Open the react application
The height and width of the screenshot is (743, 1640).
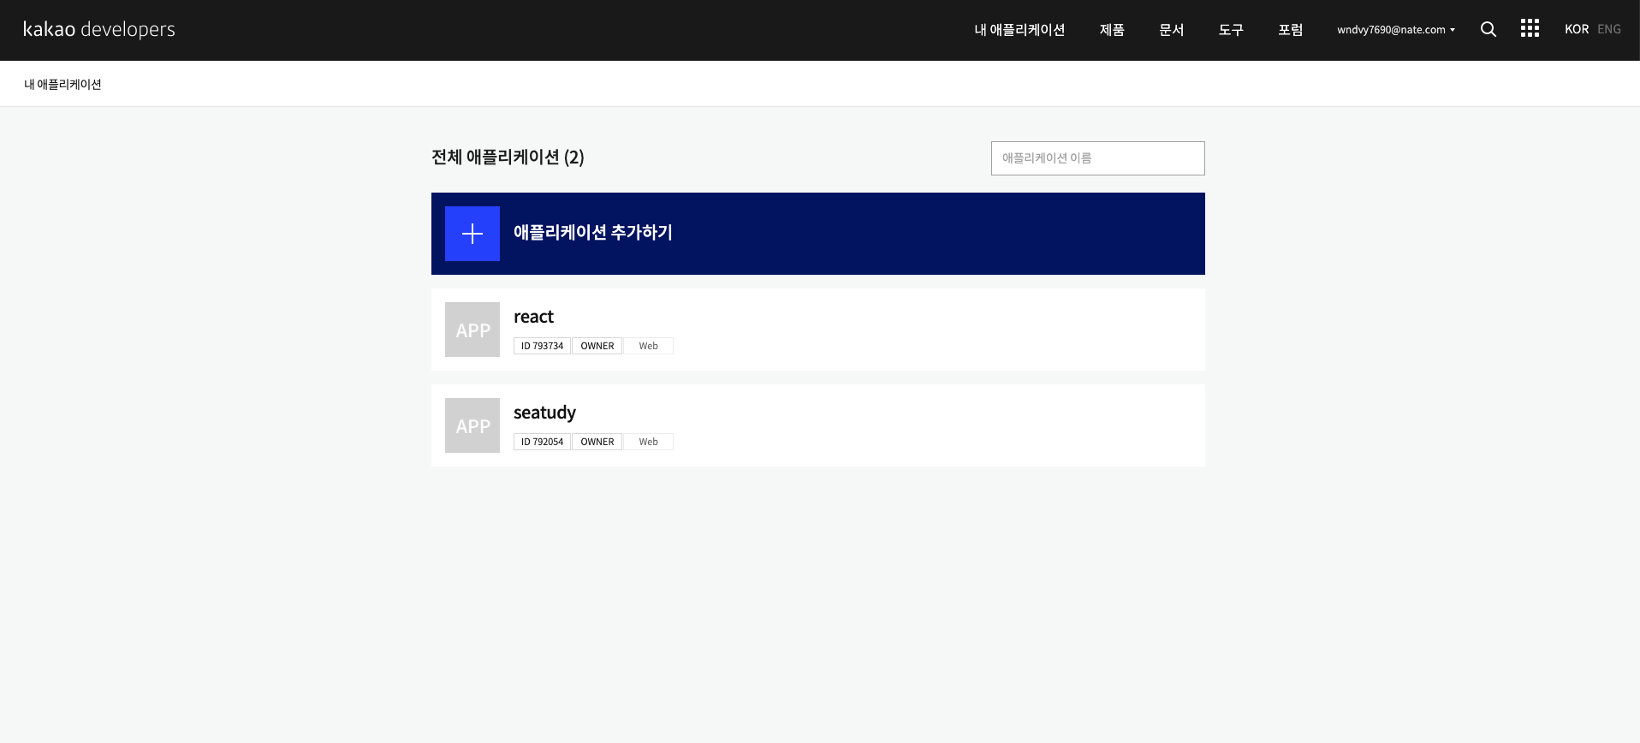(533, 317)
